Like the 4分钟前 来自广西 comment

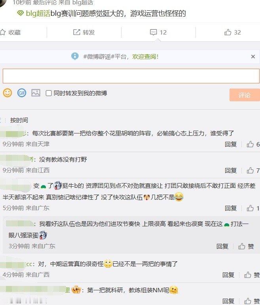[247, 275]
